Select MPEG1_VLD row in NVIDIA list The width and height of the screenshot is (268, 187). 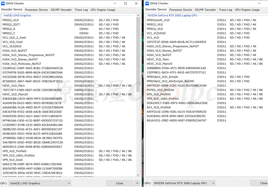click(207, 29)
